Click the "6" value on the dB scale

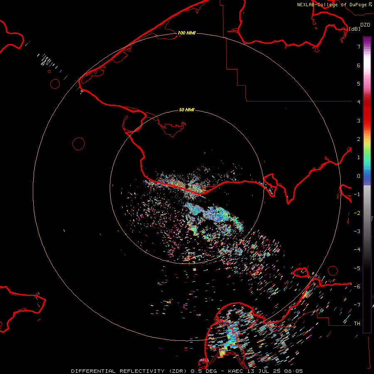tap(359, 65)
